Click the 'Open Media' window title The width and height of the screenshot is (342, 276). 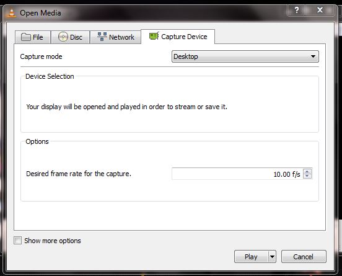point(40,13)
